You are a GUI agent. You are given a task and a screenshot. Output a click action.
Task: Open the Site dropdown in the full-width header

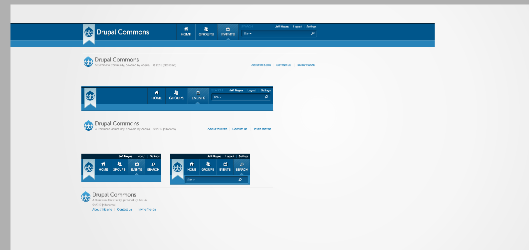coord(248,33)
